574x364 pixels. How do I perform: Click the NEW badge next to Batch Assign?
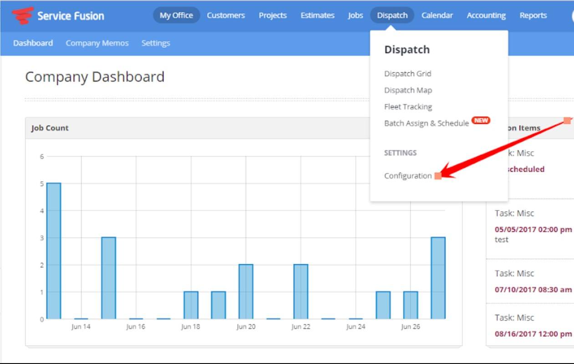[480, 121]
